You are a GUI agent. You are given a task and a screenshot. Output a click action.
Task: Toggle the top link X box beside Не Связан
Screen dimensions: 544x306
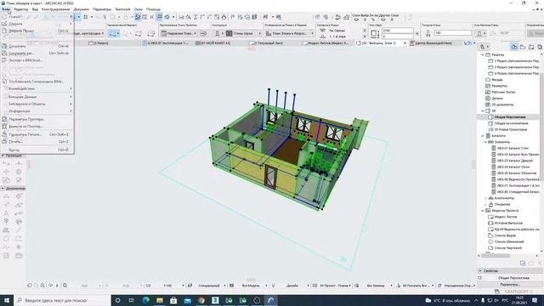tap(365, 31)
